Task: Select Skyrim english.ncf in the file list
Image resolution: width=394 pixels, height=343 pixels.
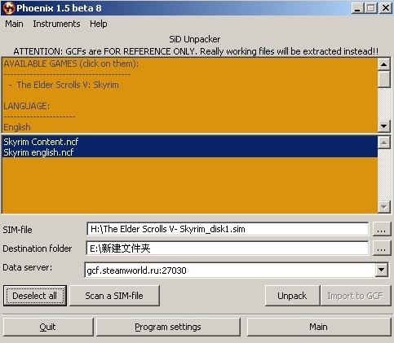Action: coord(189,152)
